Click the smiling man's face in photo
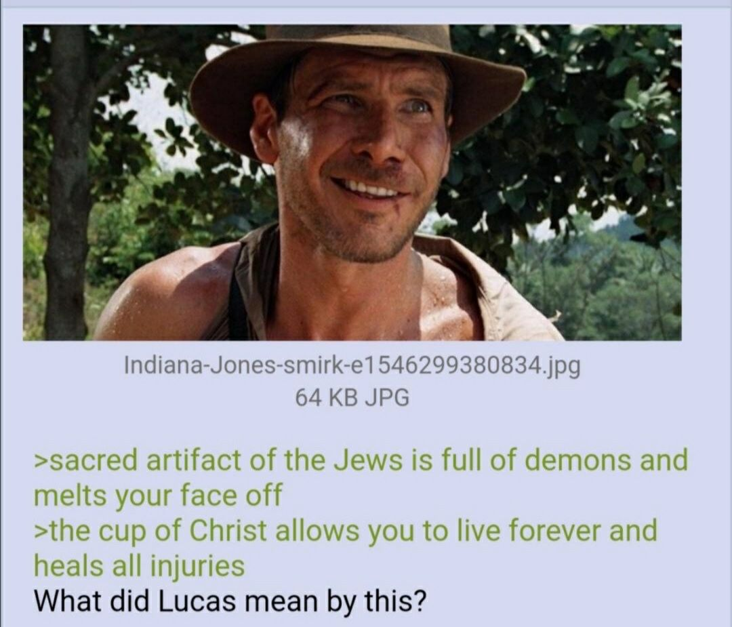 (x=359, y=159)
